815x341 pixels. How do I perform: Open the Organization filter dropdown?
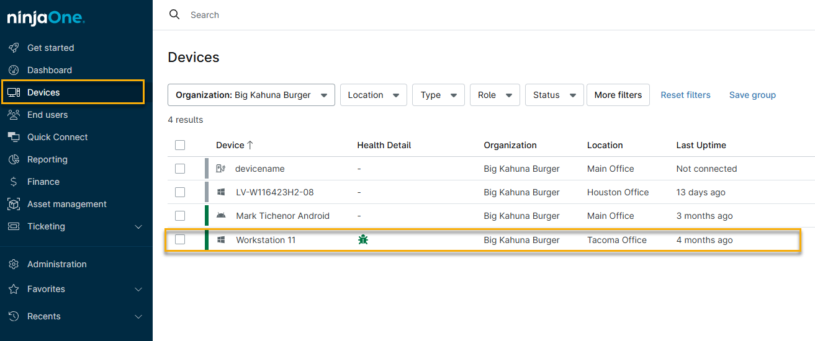(x=251, y=95)
